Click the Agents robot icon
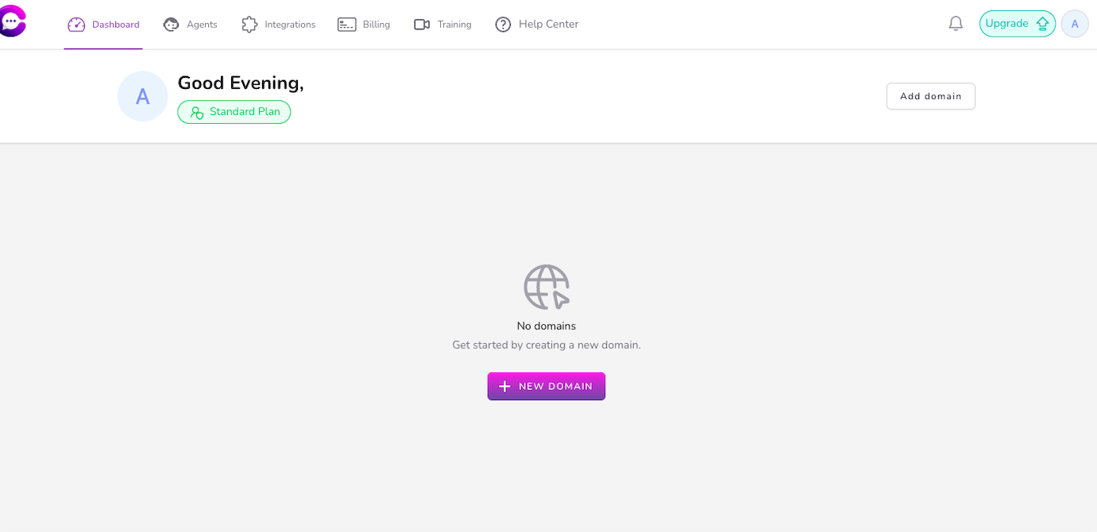 point(170,25)
